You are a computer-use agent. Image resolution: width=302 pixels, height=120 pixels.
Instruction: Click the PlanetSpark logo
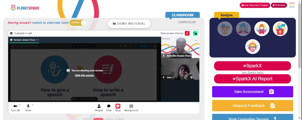coord(25,8)
